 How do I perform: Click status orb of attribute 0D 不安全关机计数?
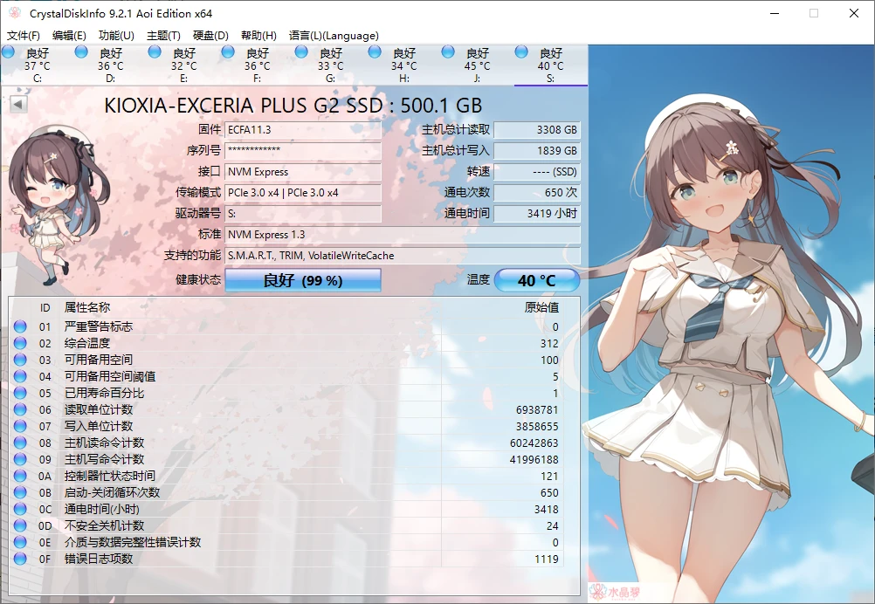point(20,525)
